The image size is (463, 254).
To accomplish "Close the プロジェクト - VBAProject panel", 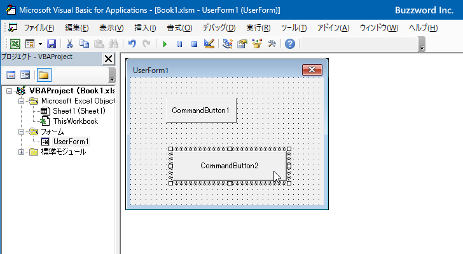I will [108, 58].
